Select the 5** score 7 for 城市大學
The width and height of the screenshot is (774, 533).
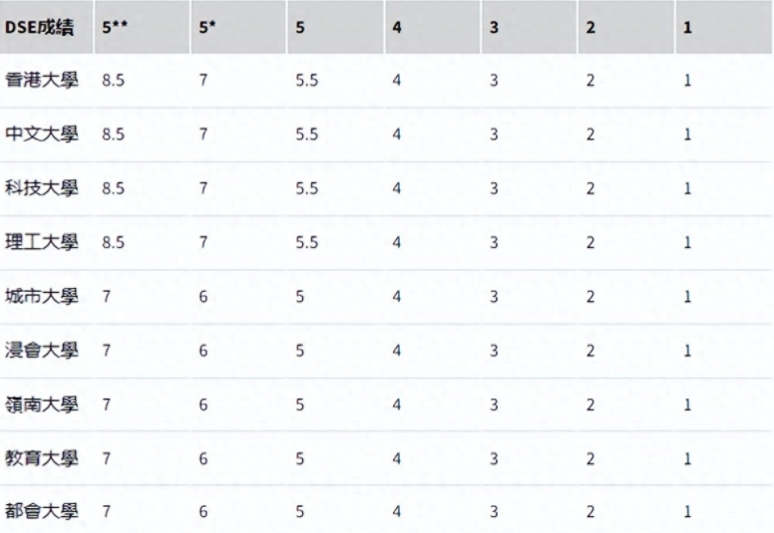click(x=106, y=297)
